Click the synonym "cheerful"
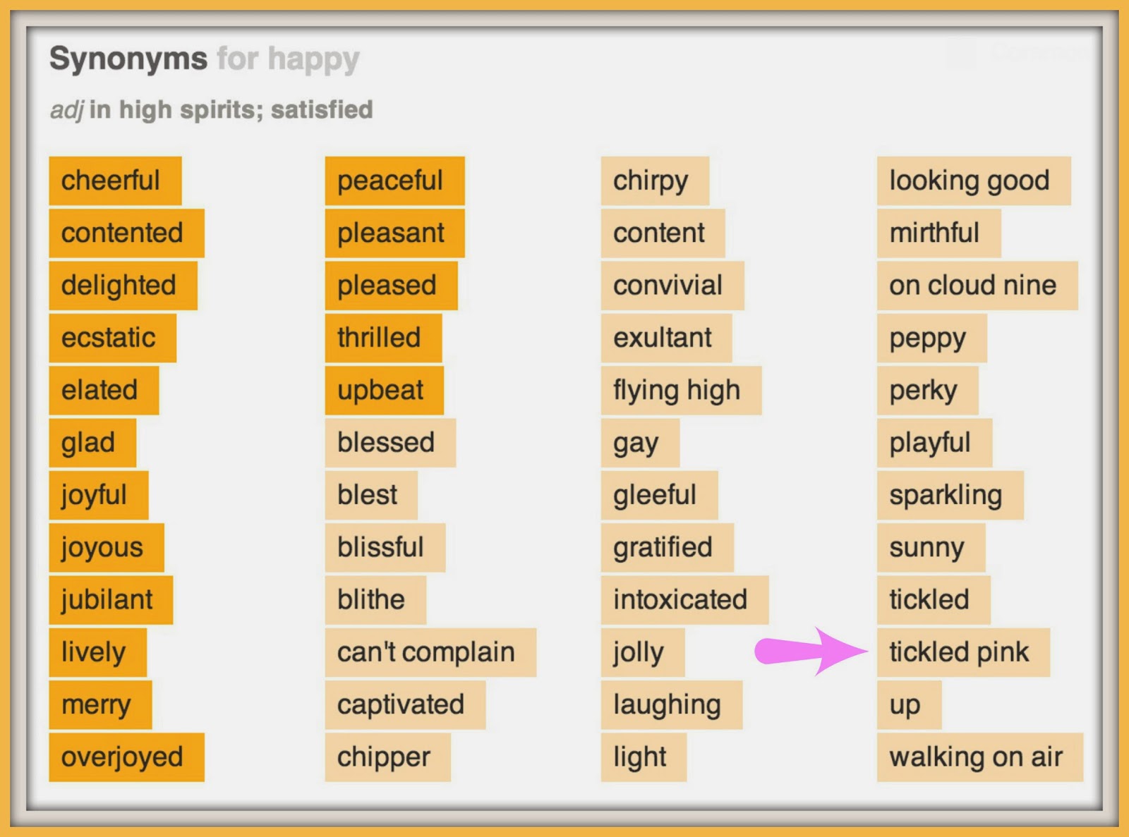Image resolution: width=1129 pixels, height=837 pixels. (115, 181)
